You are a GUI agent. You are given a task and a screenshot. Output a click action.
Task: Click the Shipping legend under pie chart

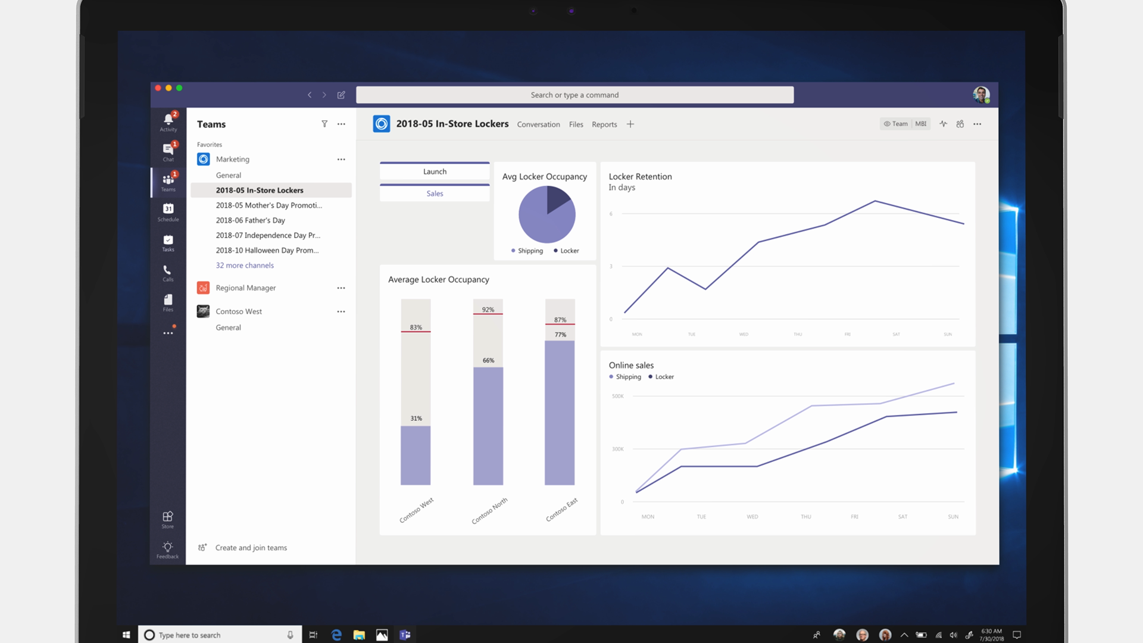click(527, 251)
